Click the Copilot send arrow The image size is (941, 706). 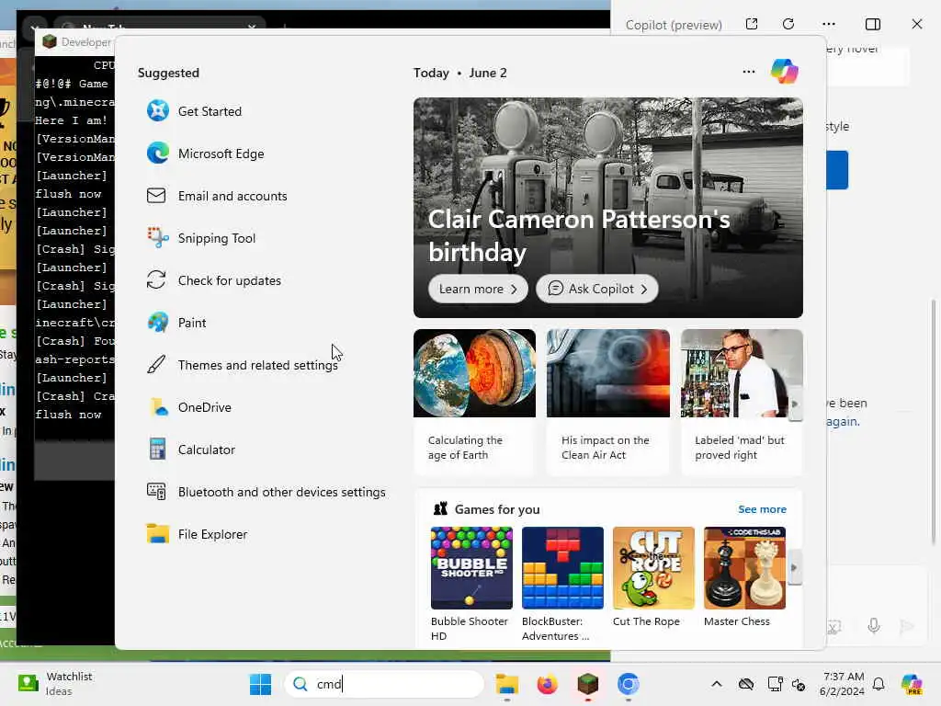click(x=907, y=626)
